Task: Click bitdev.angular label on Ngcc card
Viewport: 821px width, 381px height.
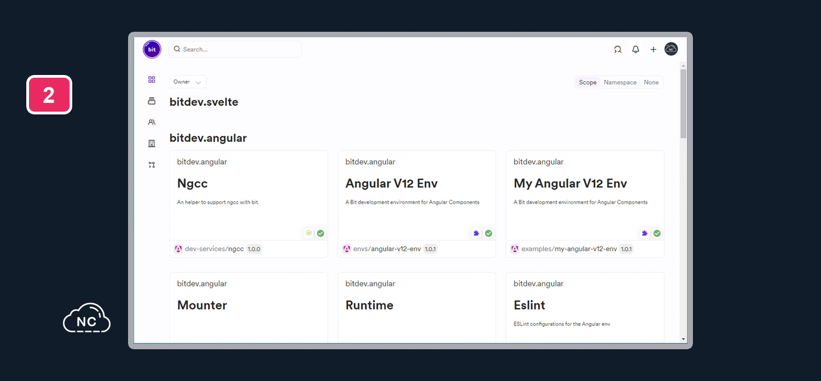Action: coord(202,162)
